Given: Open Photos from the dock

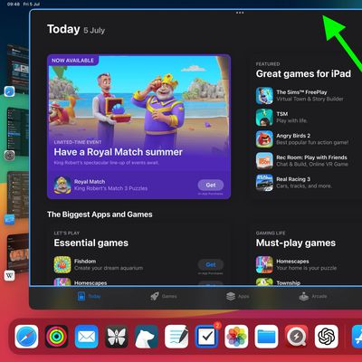Looking at the screenshot, I should [236, 337].
